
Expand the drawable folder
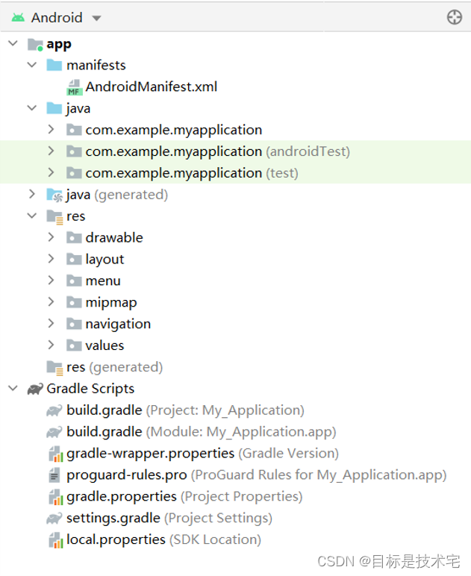(x=51, y=237)
